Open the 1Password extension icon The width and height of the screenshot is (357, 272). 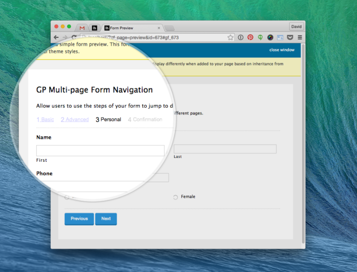pyautogui.click(x=240, y=37)
